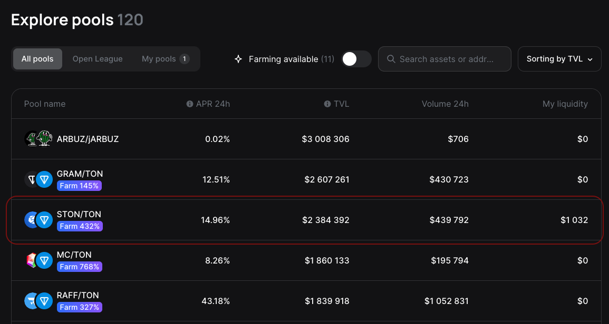Click the Farm 432% badge
This screenshot has height=324, width=609.
point(80,226)
